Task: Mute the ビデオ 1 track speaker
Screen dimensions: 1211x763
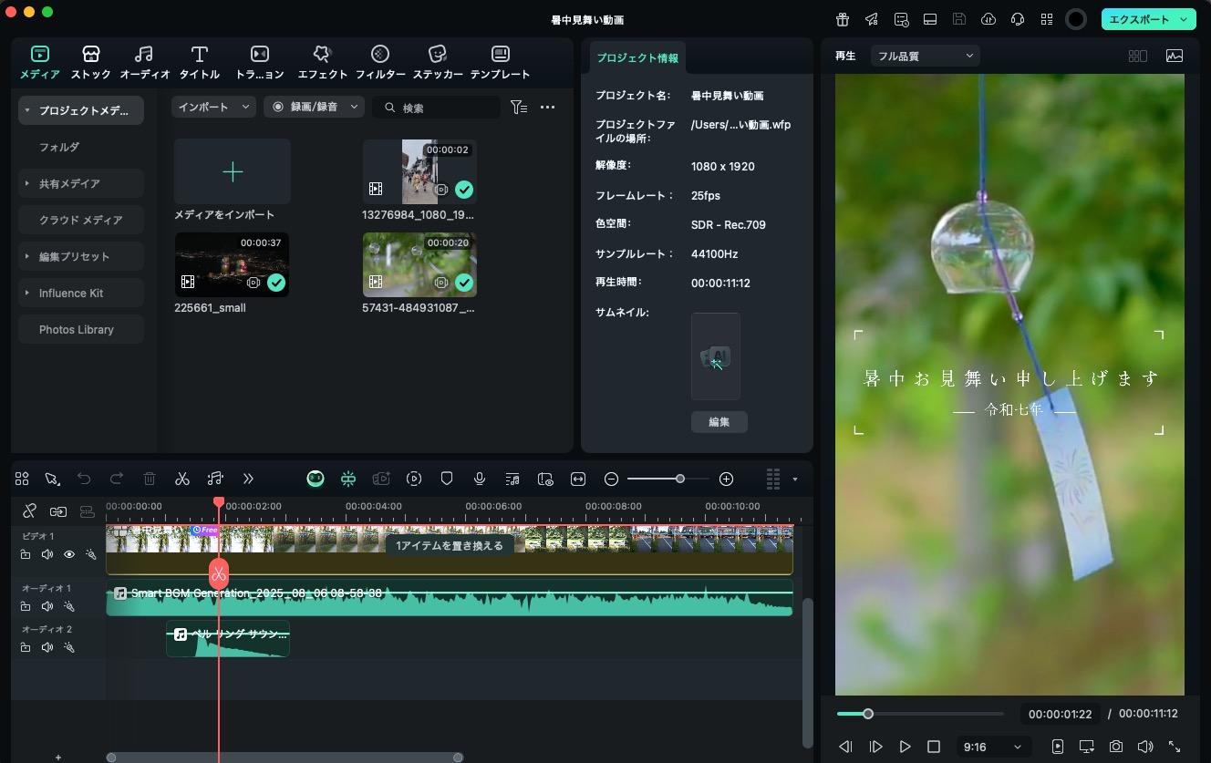Action: point(47,554)
